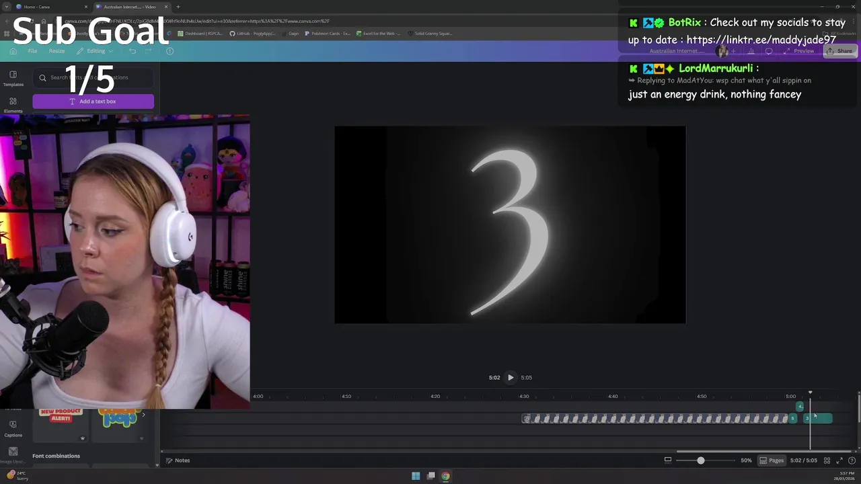Open the Templates sidebar panel
The image size is (861, 484).
point(13,78)
